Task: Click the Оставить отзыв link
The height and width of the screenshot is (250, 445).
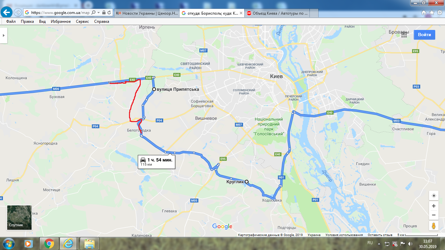Action: click(380, 235)
